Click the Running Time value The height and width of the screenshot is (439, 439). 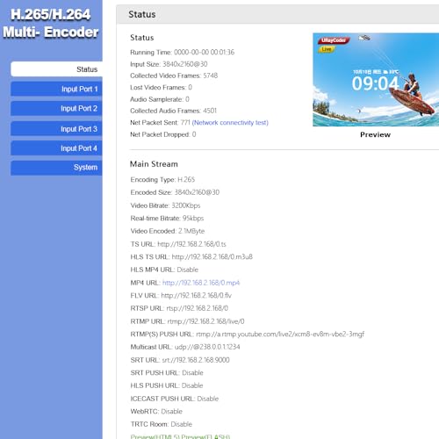tap(204, 53)
